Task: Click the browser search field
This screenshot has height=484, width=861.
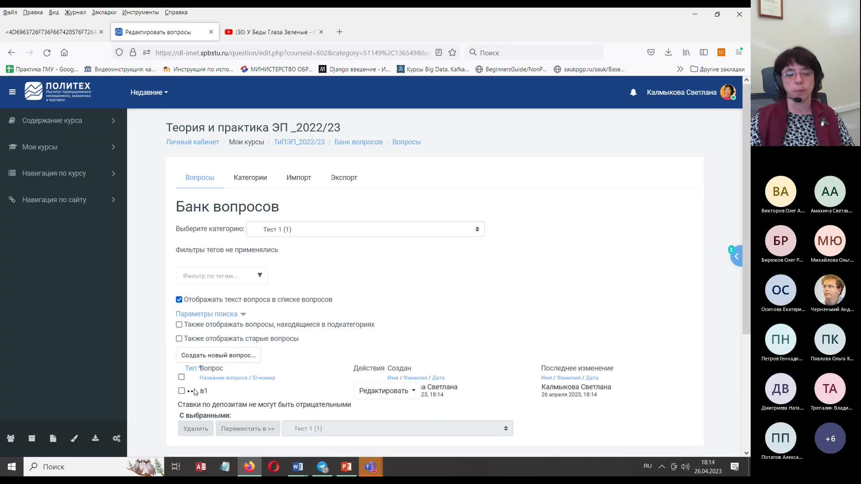Action: pyautogui.click(x=534, y=52)
